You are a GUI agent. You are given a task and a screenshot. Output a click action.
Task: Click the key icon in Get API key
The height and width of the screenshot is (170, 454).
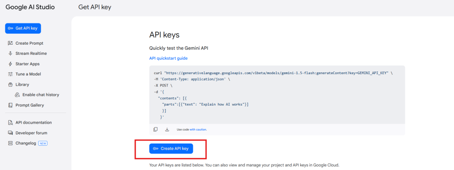pos(11,28)
